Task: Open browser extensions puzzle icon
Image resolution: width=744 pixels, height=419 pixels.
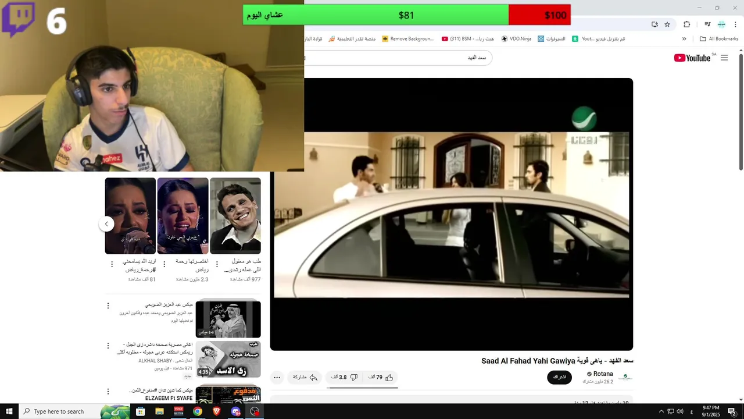Action: point(686,24)
